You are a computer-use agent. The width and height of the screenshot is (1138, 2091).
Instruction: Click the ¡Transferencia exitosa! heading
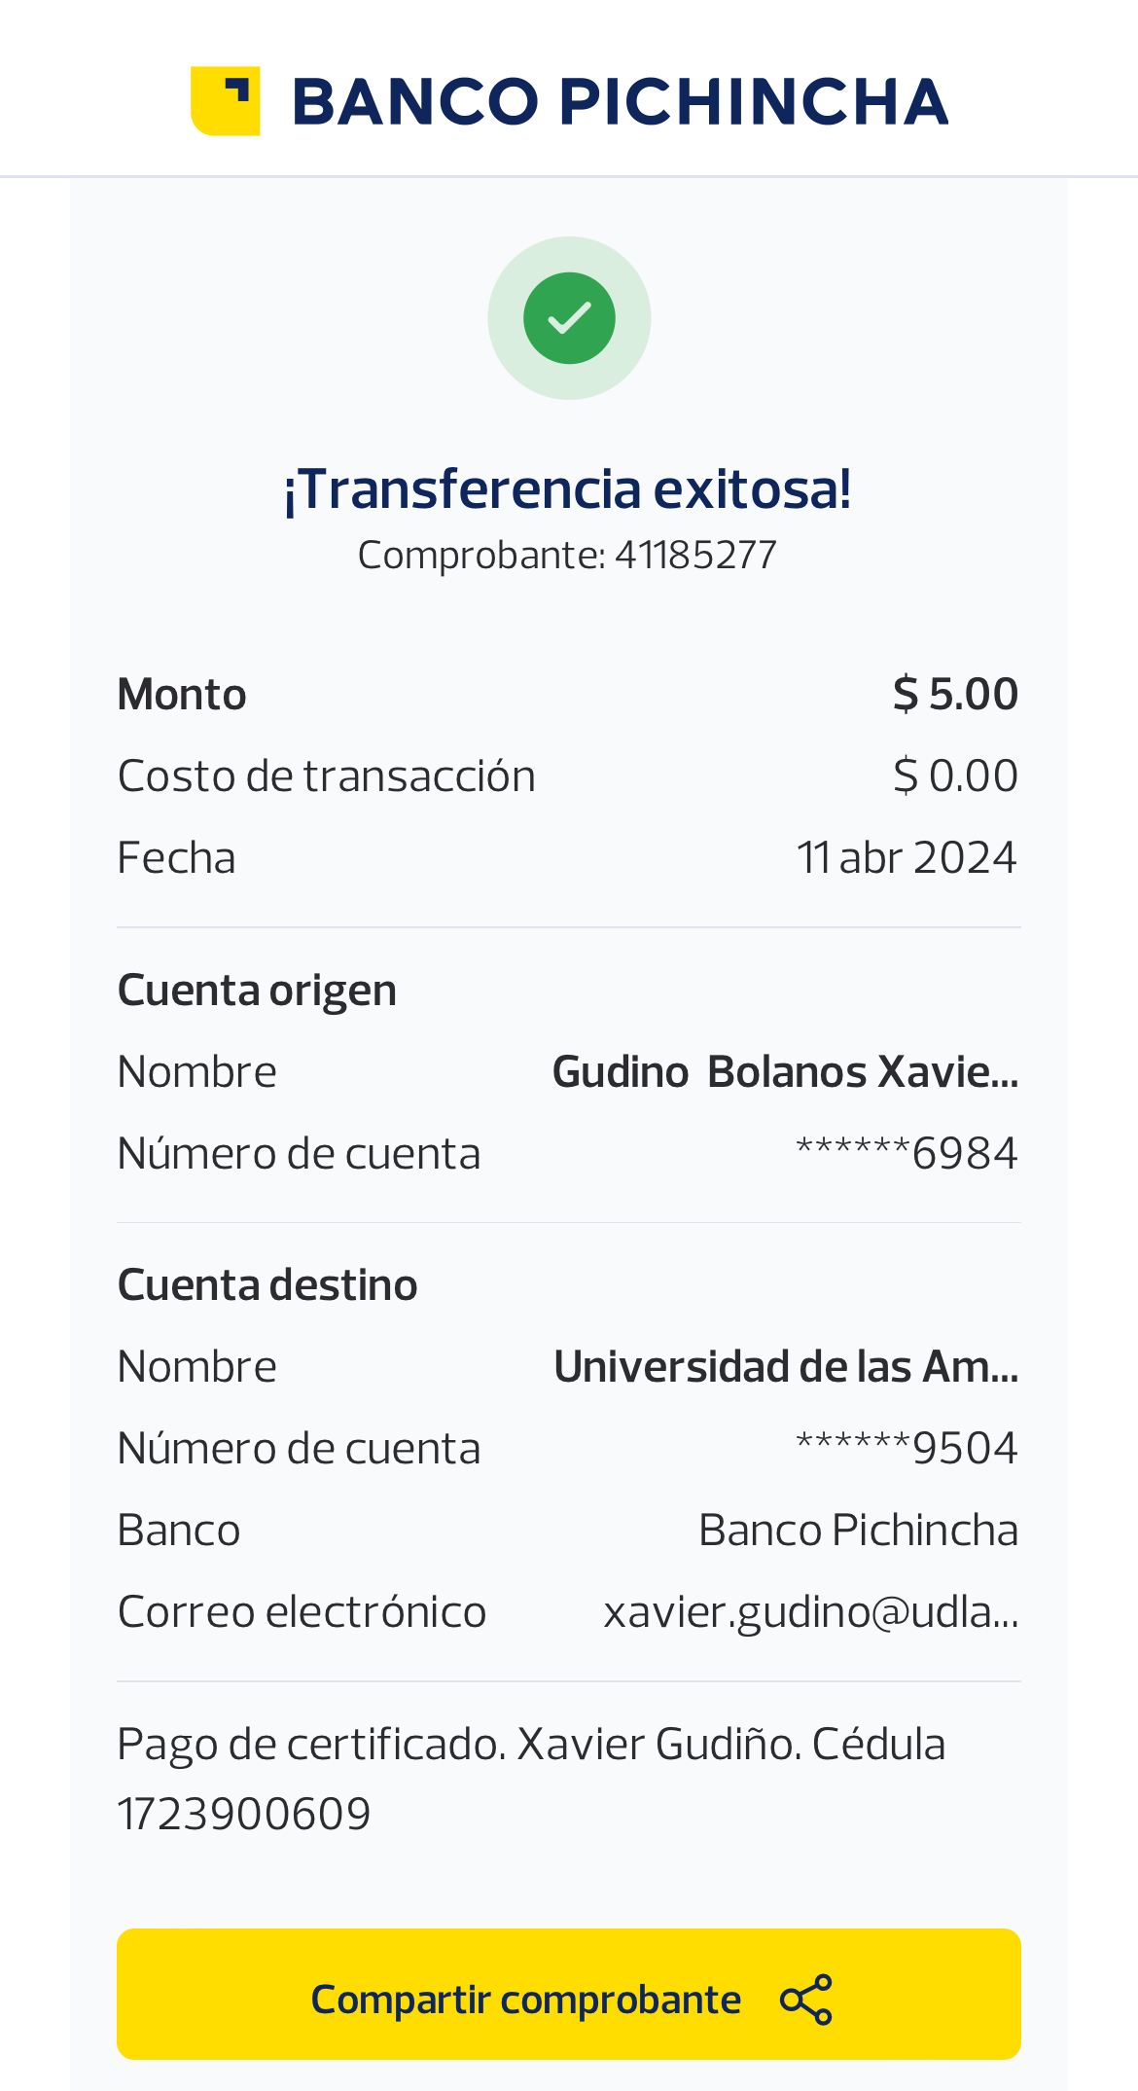tap(568, 488)
